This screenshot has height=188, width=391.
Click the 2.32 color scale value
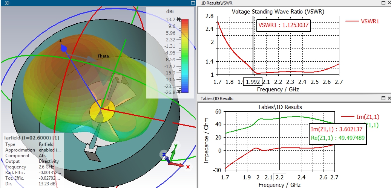pyautogui.click(x=170, y=39)
